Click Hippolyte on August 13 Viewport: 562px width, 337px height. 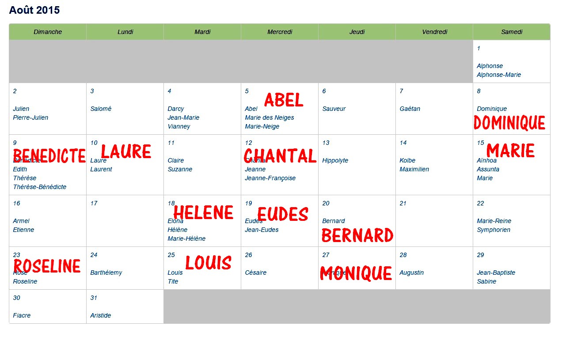[335, 160]
